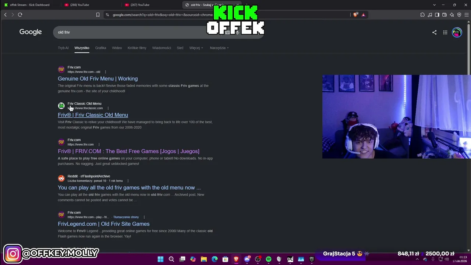Toggle the browser sidebar panel icon
The height and width of the screenshot is (265, 471).
437,15
